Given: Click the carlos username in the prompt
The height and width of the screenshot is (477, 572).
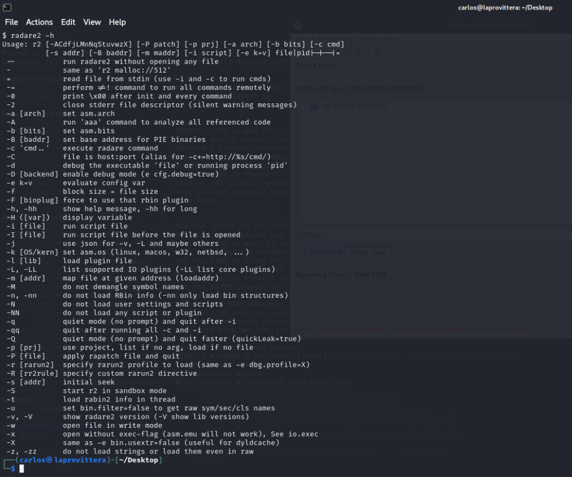Looking at the screenshot, I should (x=32, y=460).
